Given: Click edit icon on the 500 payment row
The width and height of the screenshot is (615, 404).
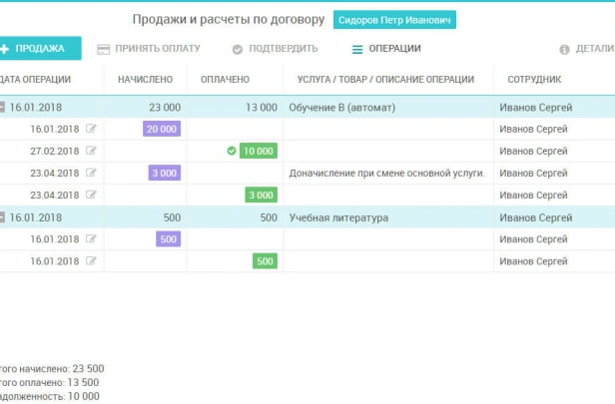Looking at the screenshot, I should (x=92, y=261).
